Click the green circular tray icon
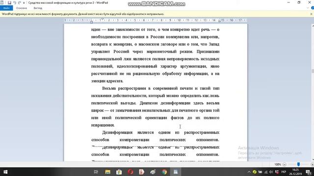 (x=255, y=172)
